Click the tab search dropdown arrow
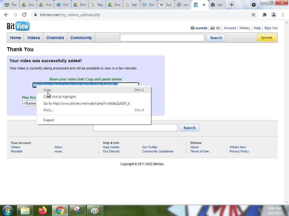 point(254,5)
